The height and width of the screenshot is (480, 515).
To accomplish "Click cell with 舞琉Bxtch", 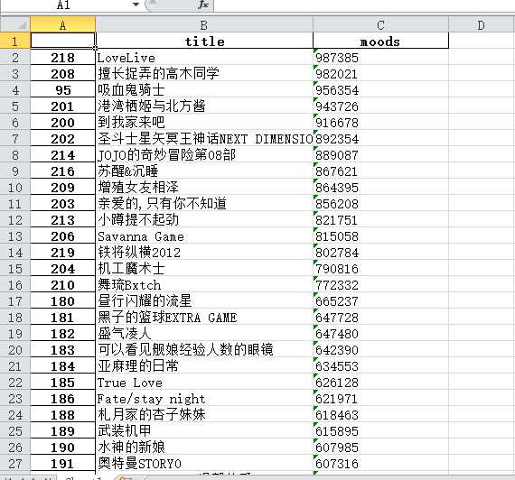I will (x=204, y=285).
